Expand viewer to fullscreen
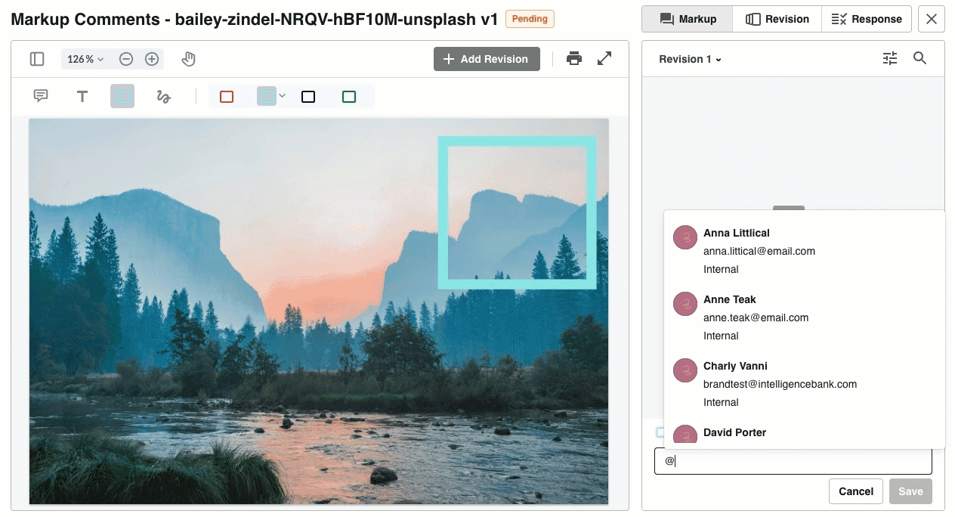955x517 pixels. tap(604, 59)
